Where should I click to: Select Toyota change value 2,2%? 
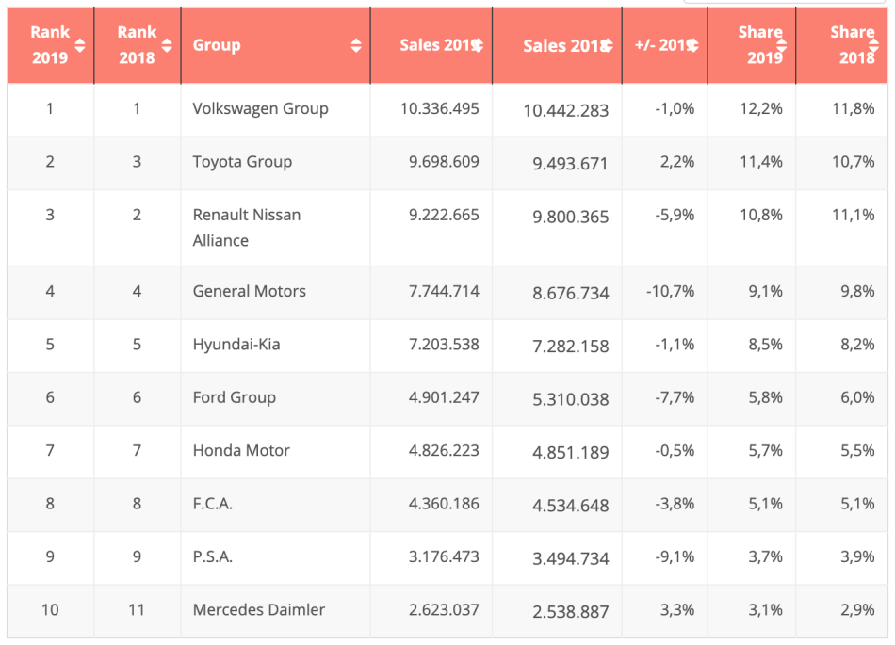pos(677,161)
